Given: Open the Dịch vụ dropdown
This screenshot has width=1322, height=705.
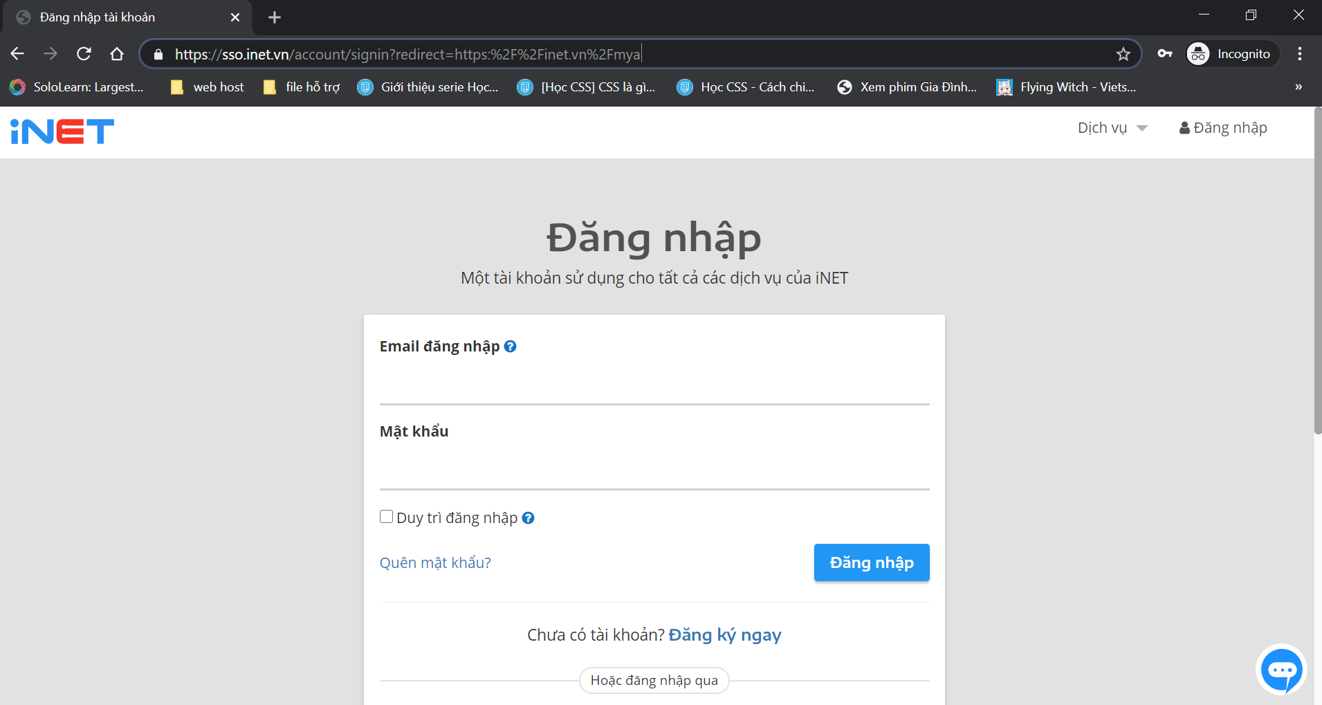Looking at the screenshot, I should [x=1111, y=127].
